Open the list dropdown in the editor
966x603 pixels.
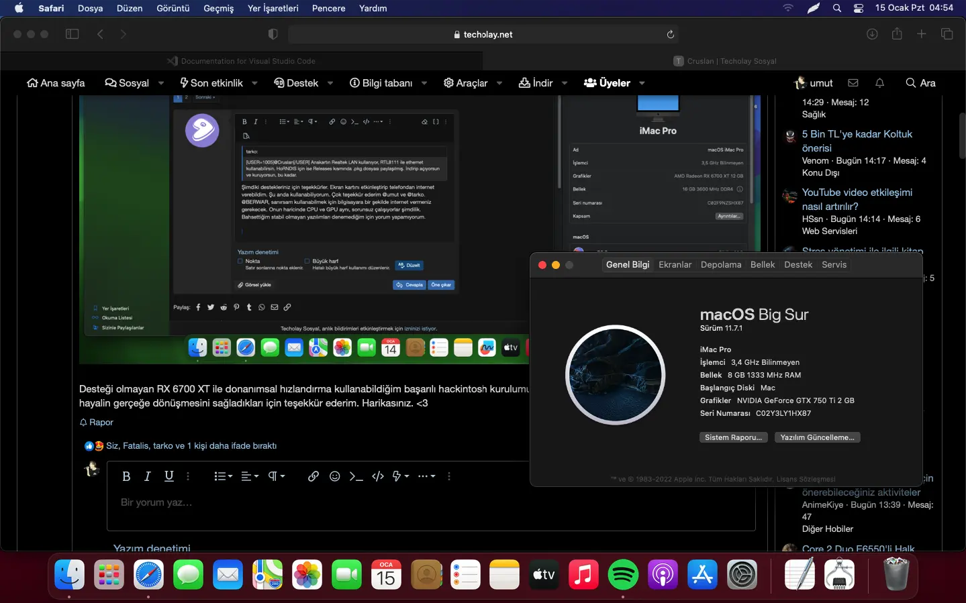point(223,476)
